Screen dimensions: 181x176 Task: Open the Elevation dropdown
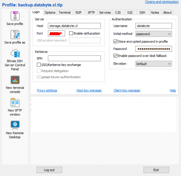pyautogui.click(x=153, y=64)
